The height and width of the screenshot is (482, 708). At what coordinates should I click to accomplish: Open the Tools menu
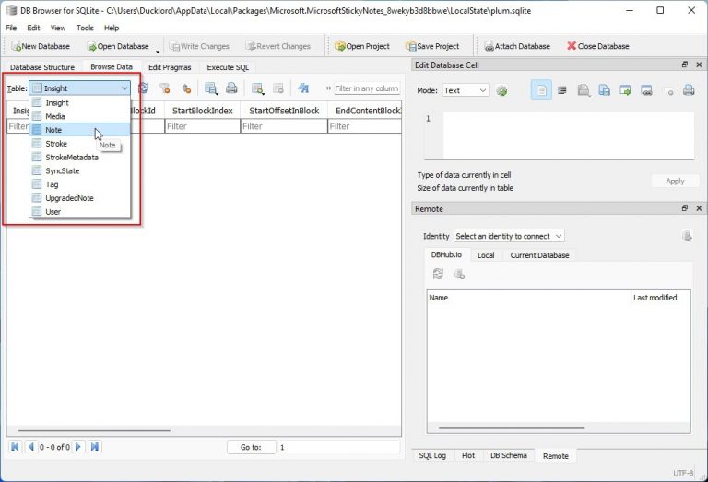point(85,28)
